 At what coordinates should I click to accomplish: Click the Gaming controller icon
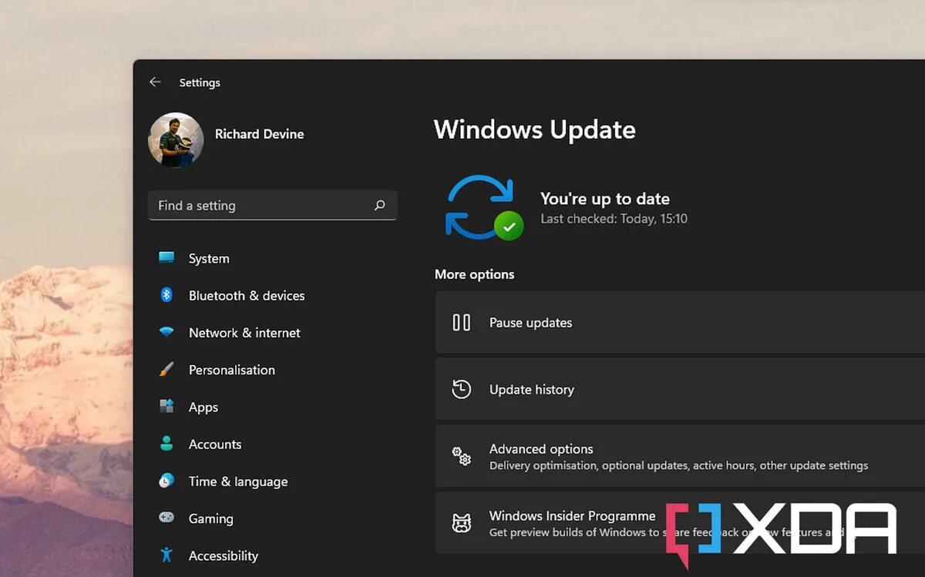pos(166,518)
